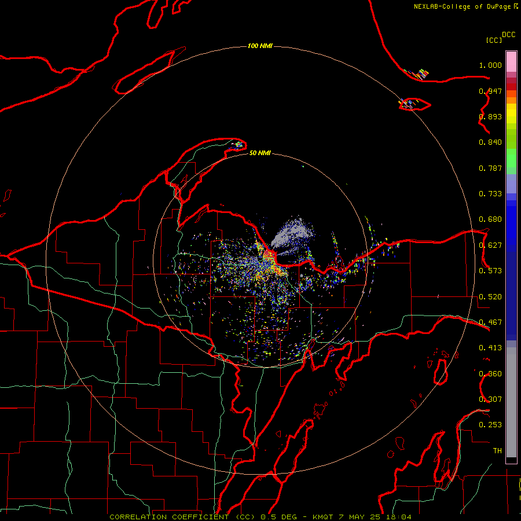Click the 0.840 scale value

(490, 142)
